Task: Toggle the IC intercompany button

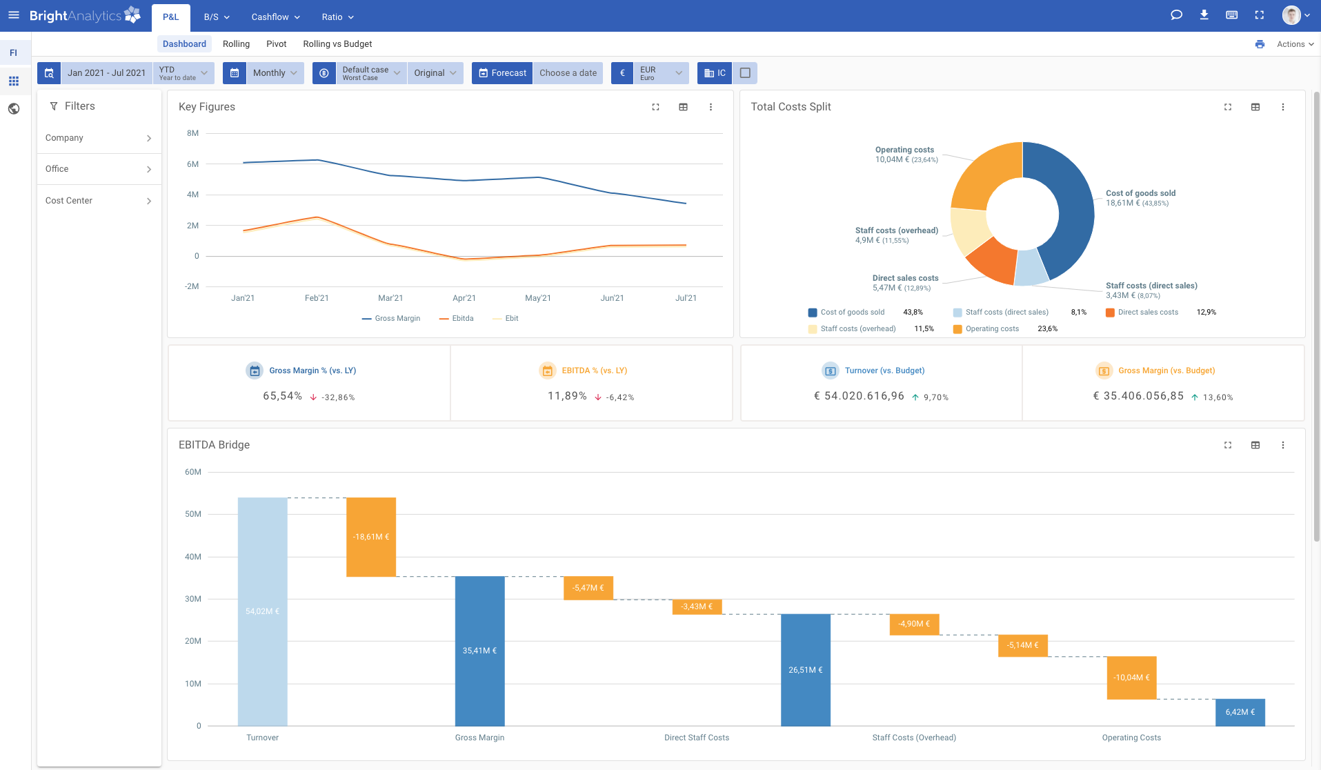Action: point(715,72)
